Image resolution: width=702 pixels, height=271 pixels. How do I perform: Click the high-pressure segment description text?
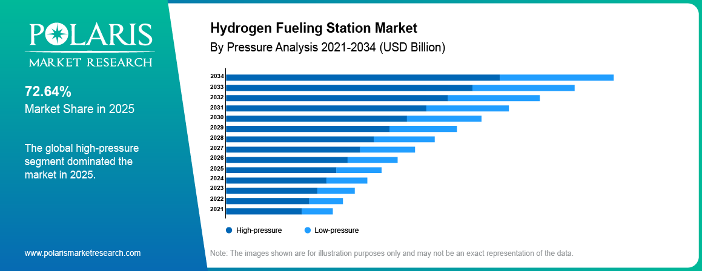pyautogui.click(x=82, y=162)
